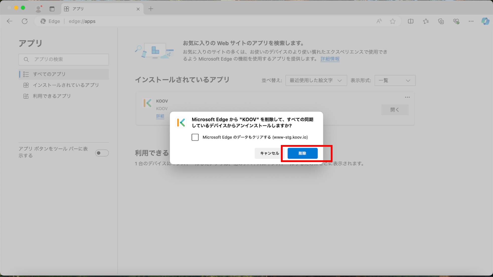This screenshot has height=277, width=493.
Task: Enable the アプリ ボタンをツール バーに表示する toggle
Action: (x=102, y=153)
